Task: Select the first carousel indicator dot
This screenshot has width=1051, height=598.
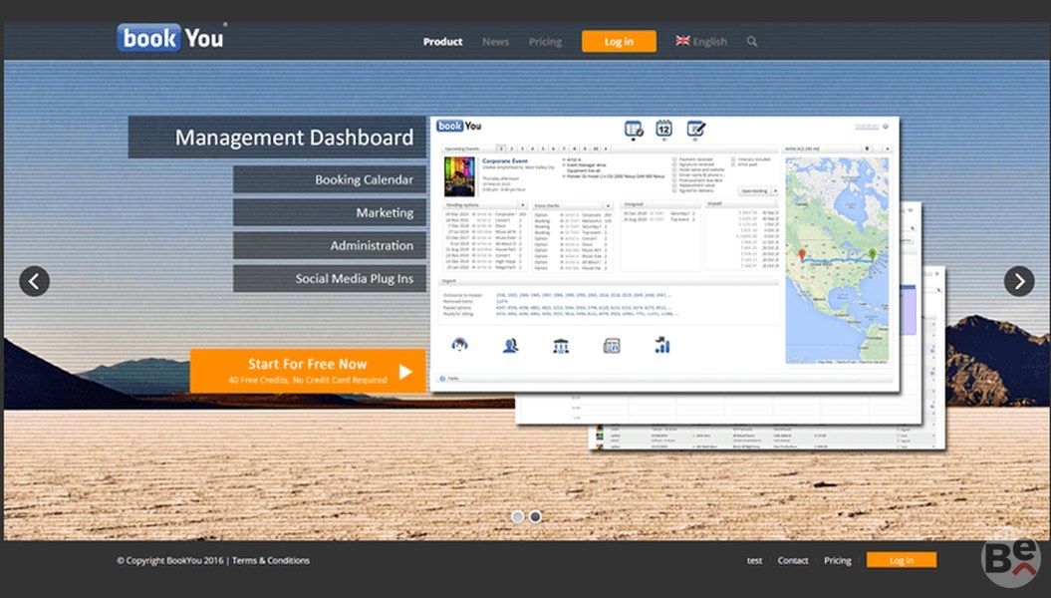Action: [x=517, y=516]
